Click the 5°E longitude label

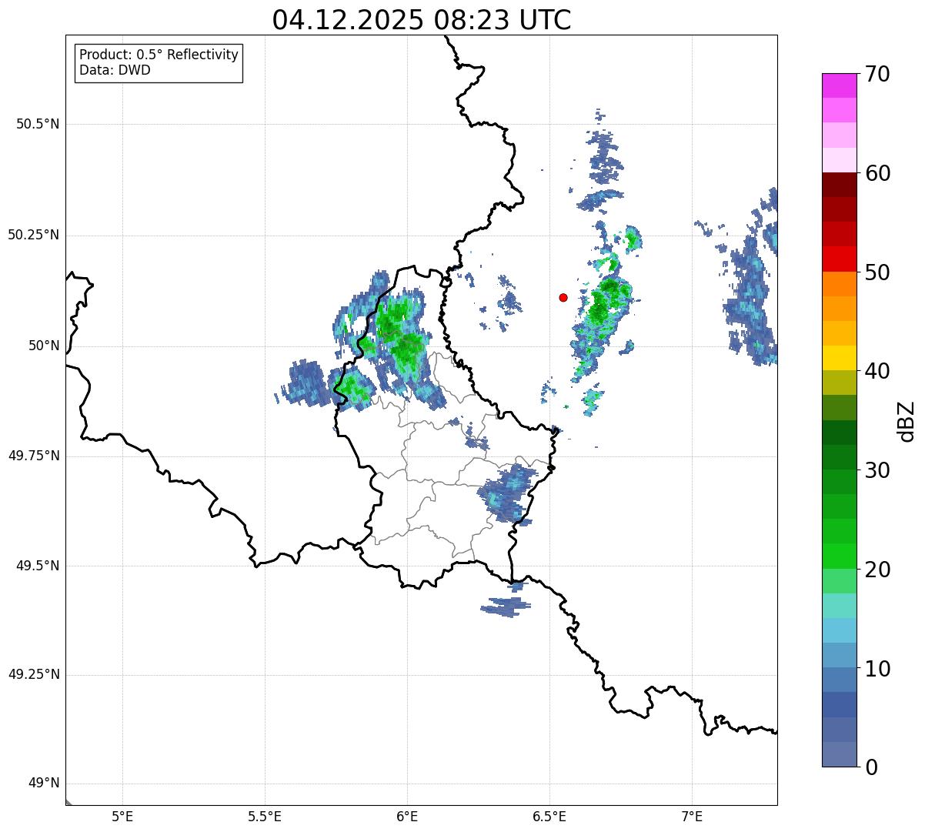[x=122, y=816]
